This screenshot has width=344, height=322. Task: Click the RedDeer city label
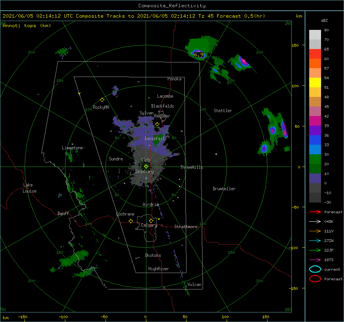point(162,116)
